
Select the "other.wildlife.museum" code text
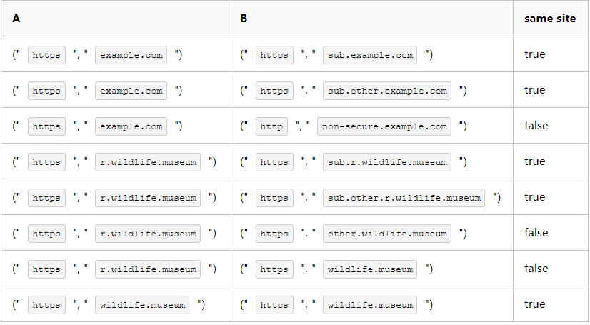[387, 234]
